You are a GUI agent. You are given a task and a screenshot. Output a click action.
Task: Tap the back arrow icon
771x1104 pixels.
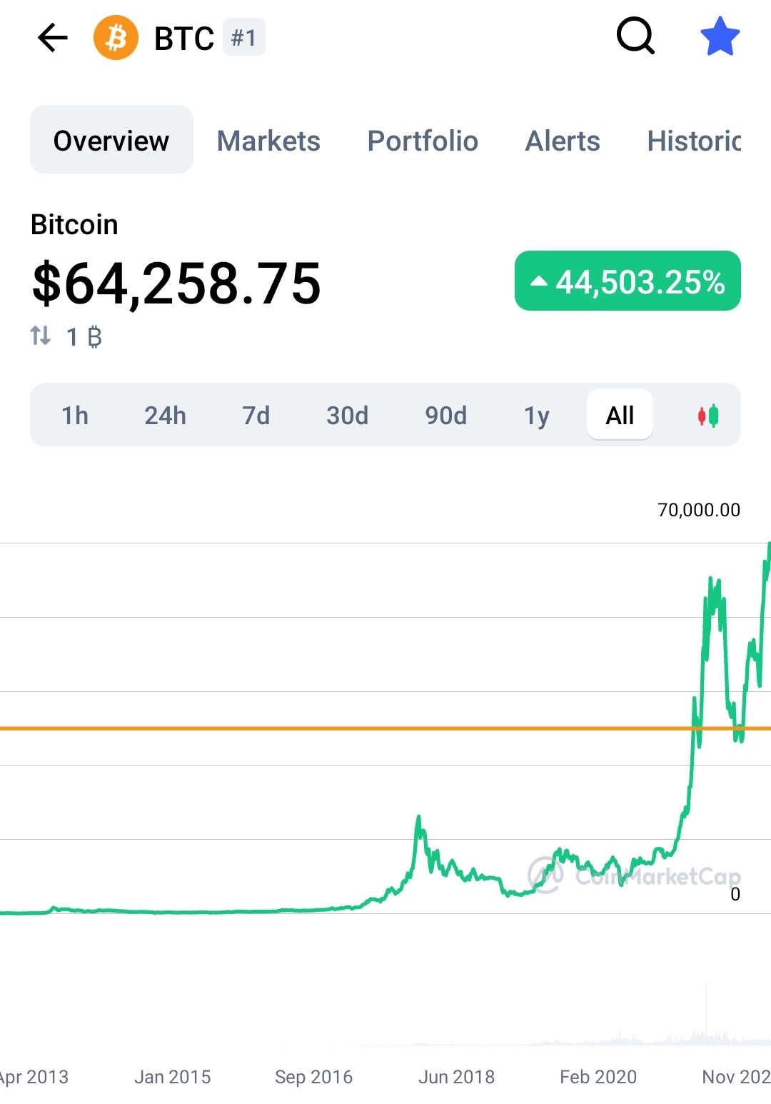coord(53,38)
